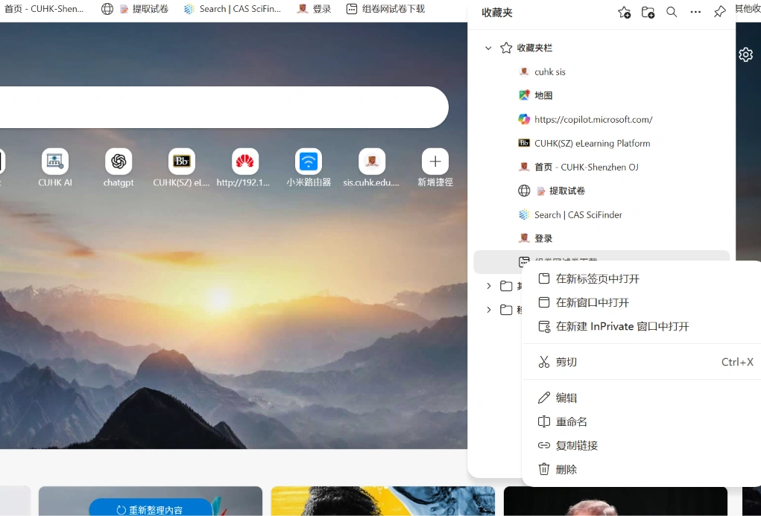The width and height of the screenshot is (761, 516).
Task: Open page settings gear icon
Action: pos(745,54)
